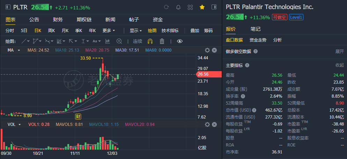Select the wave numbering drawing tool
This screenshot has height=159, width=347.
coord(47,41)
